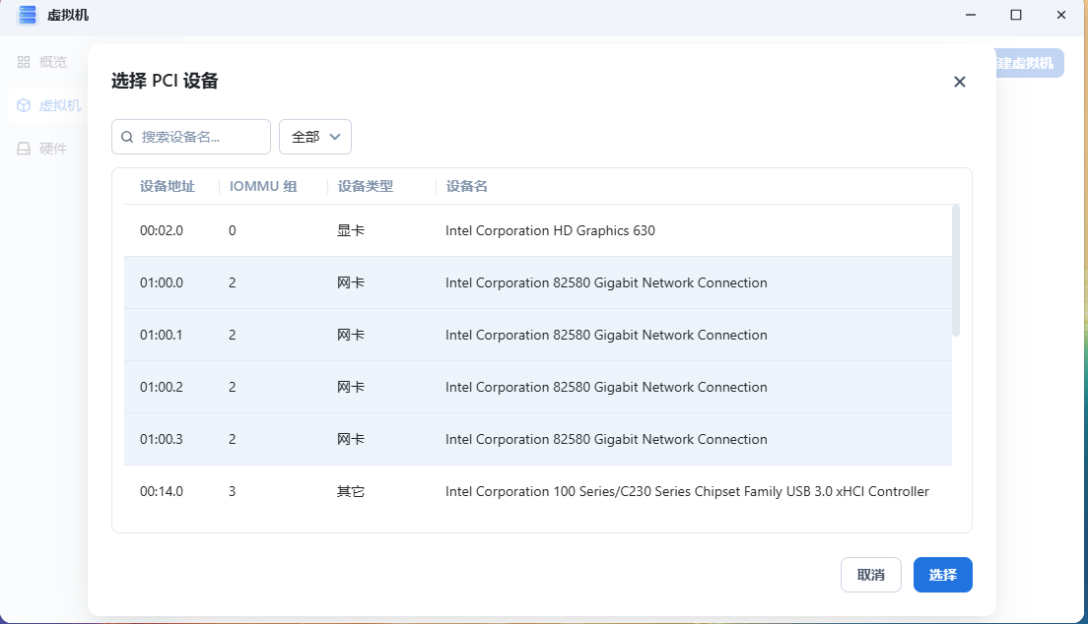Focus the 搜索设备名 search field
This screenshot has width=1088, height=624.
pyautogui.click(x=191, y=137)
